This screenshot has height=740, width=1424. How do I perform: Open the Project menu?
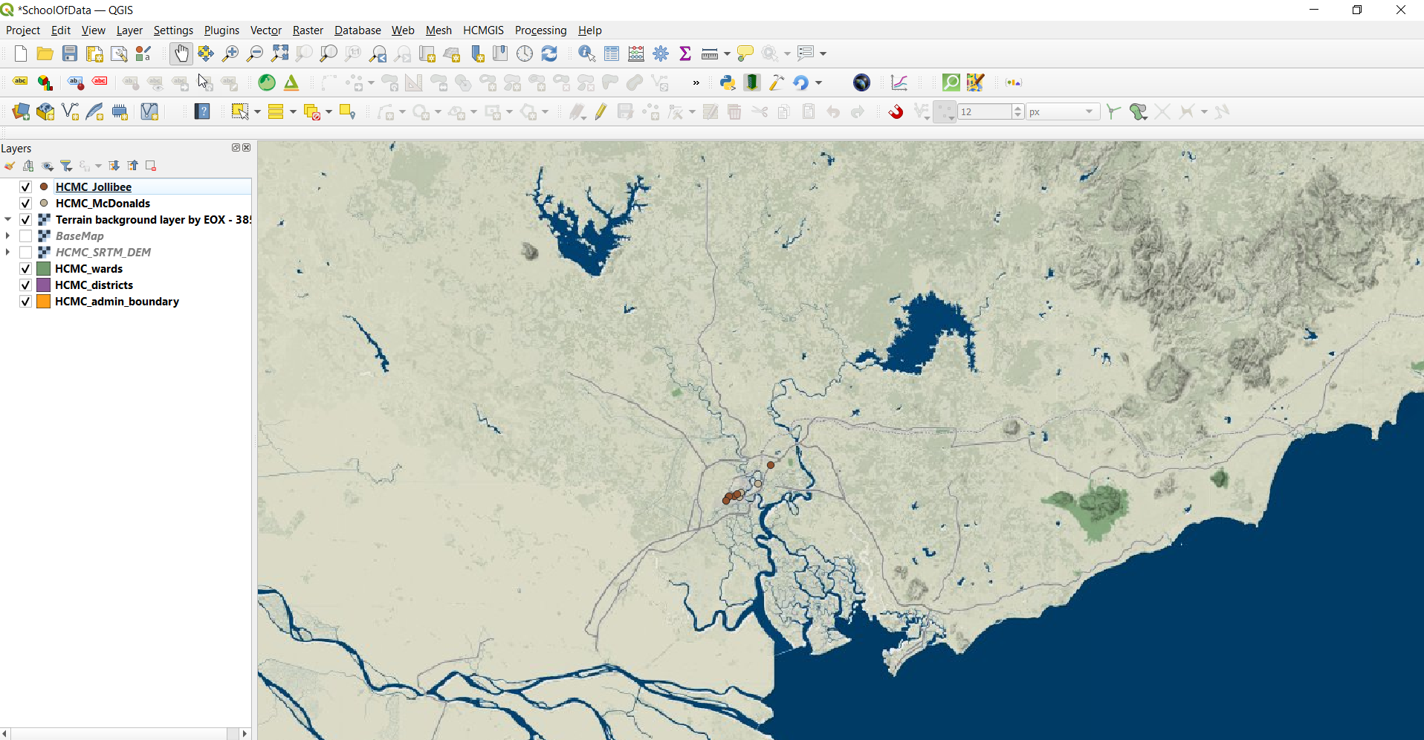click(x=23, y=30)
